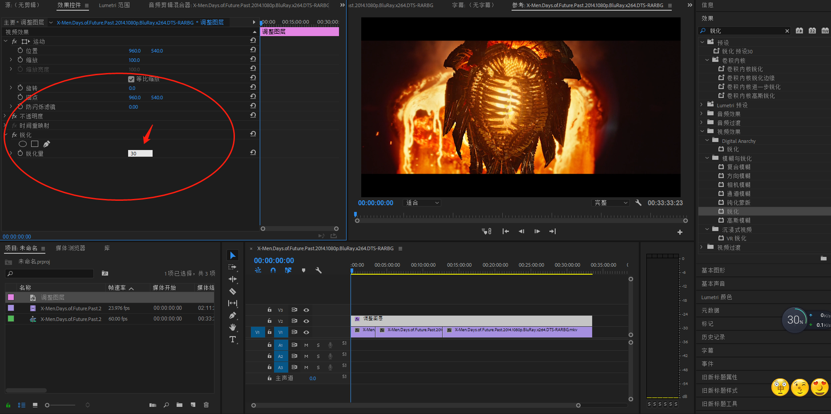Open Lumetri 颜色 panel
Viewport: 831px width, 414px height.
point(716,297)
